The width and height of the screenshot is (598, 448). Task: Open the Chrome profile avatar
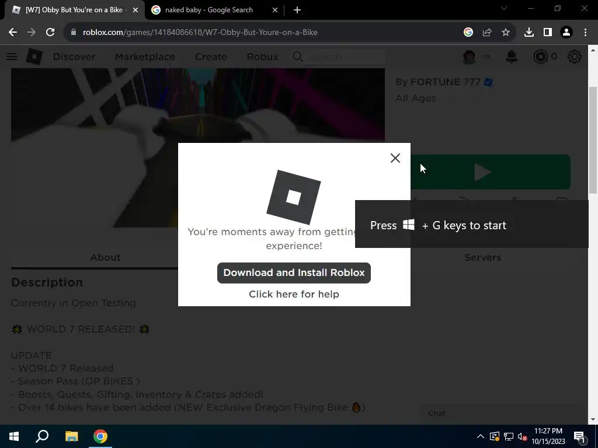566,33
